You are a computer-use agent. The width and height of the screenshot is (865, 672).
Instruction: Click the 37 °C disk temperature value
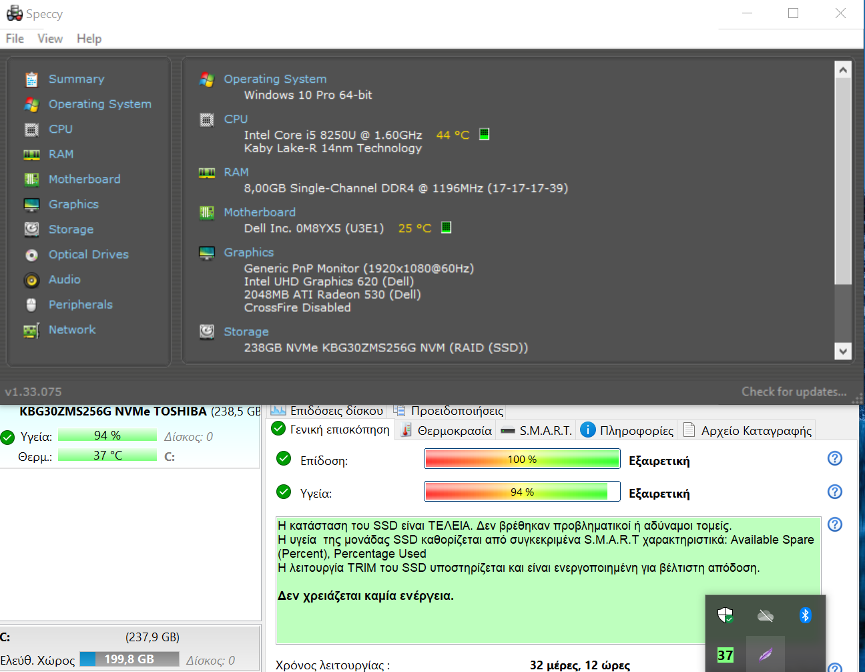(x=107, y=456)
